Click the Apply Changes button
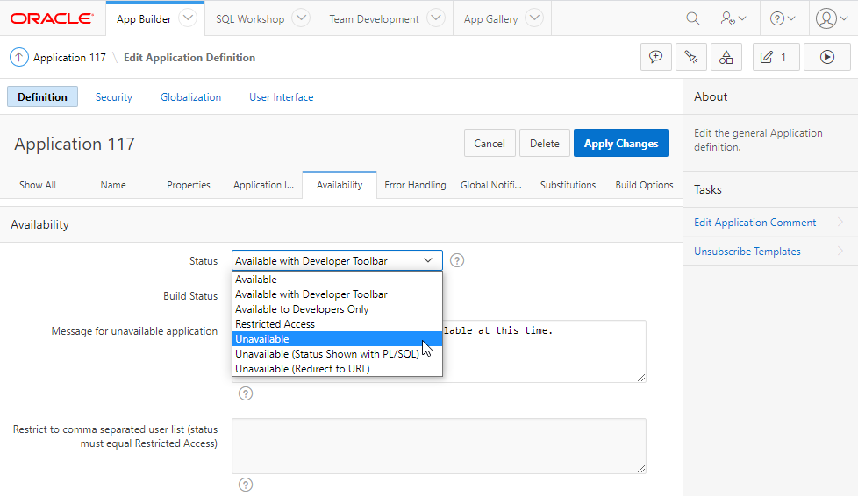 point(620,143)
